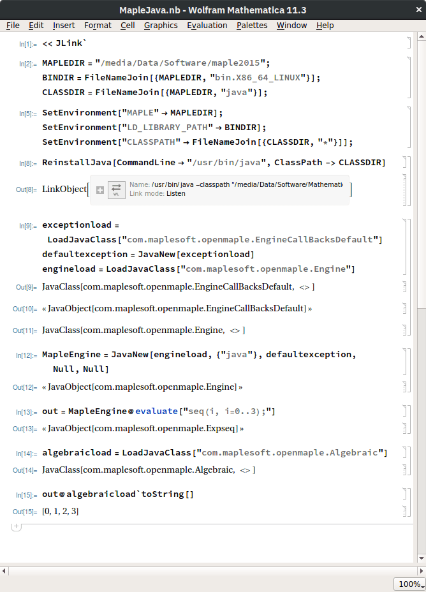The height and width of the screenshot is (592, 426).
Task: Click the horizontal scrollbar right arrow
Action: pos(422,571)
